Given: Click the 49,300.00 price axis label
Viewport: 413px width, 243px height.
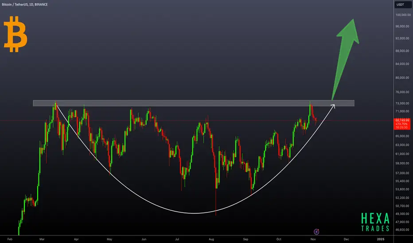Looking at the screenshot, I should click(402, 214).
